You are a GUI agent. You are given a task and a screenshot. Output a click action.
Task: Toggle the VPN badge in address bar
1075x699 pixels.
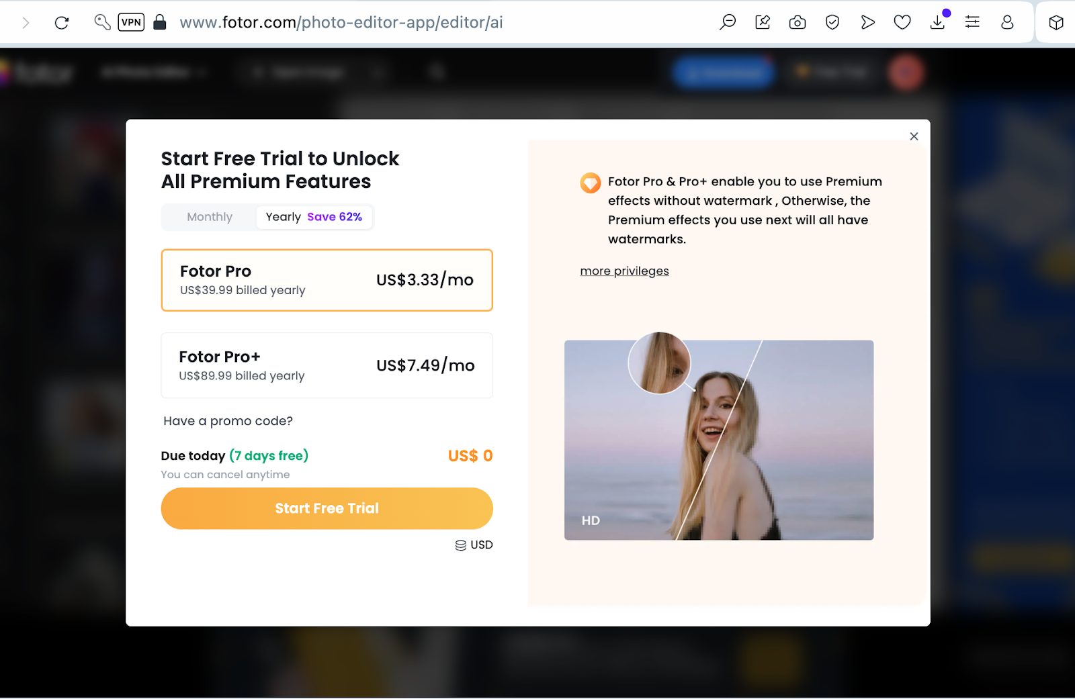(131, 22)
